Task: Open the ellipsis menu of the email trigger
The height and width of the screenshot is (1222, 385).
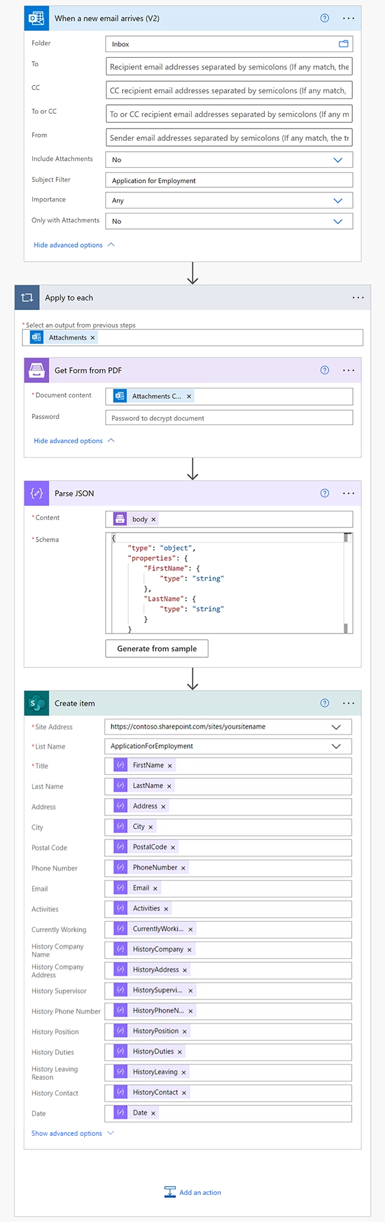Action: click(348, 18)
